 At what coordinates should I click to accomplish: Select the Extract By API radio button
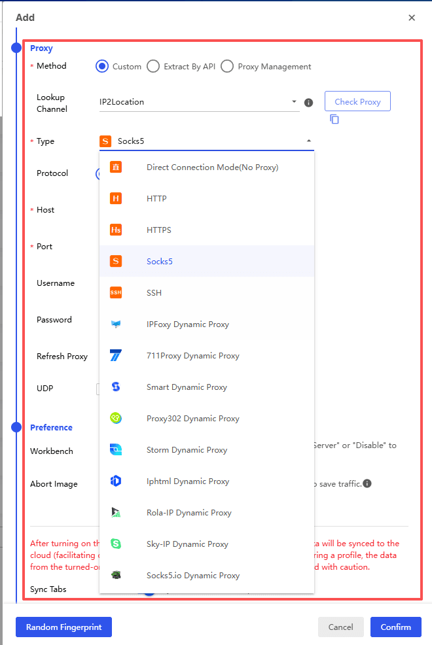153,66
